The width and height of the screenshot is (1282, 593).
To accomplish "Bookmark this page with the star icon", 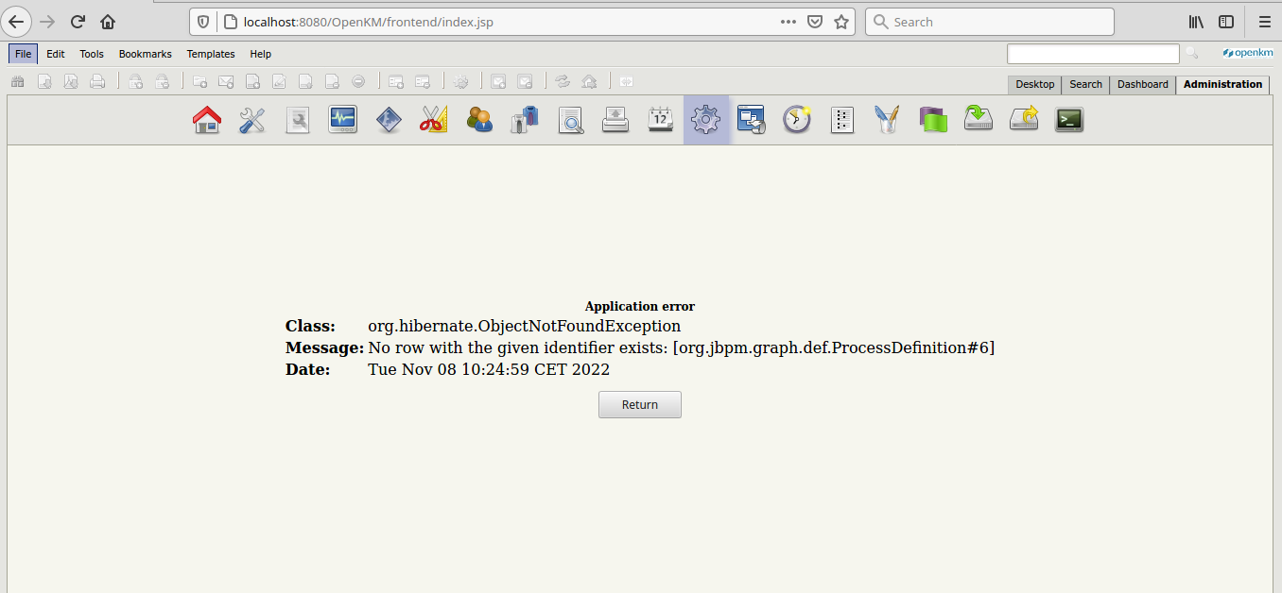I will pos(840,22).
